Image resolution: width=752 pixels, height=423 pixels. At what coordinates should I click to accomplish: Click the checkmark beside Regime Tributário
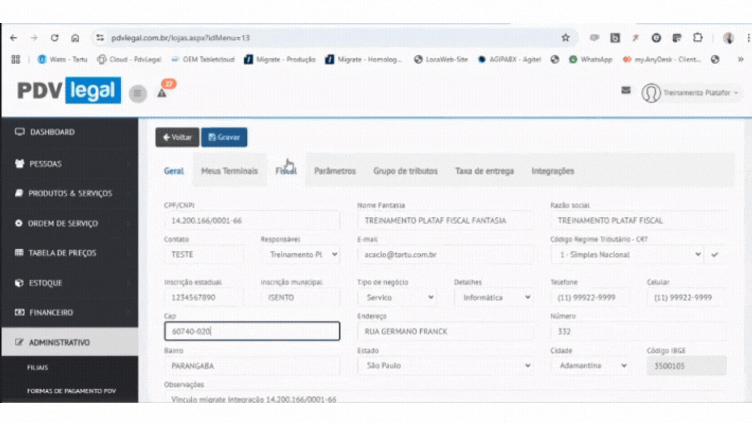[x=715, y=255]
